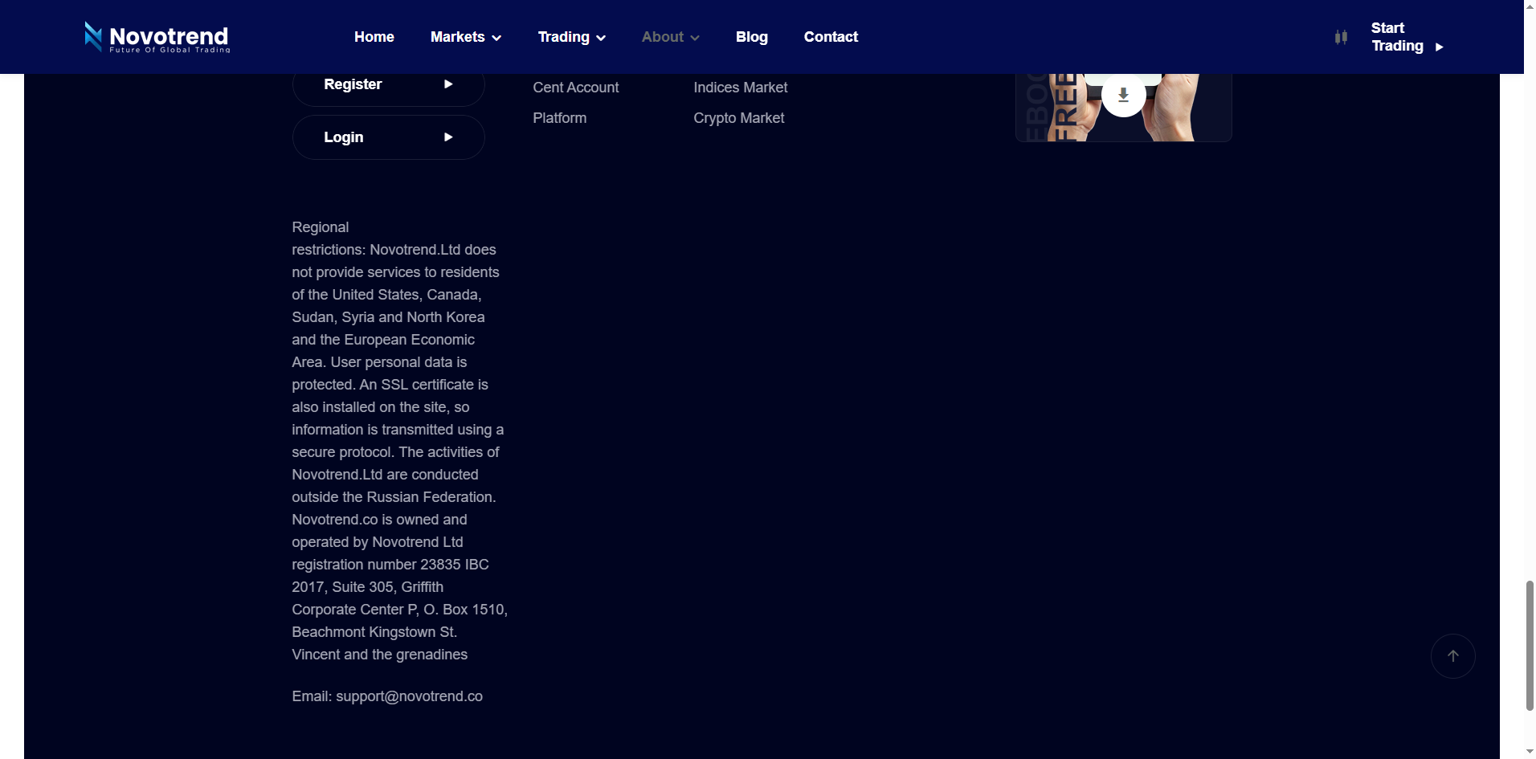Visit the Indices Market link
The height and width of the screenshot is (759, 1536).
[x=741, y=88]
